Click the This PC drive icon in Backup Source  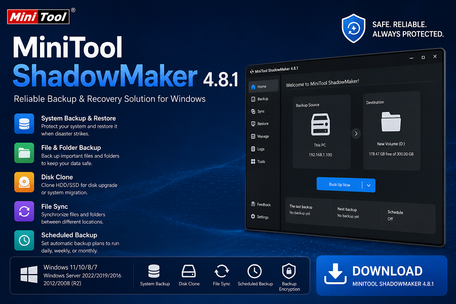[x=320, y=125]
